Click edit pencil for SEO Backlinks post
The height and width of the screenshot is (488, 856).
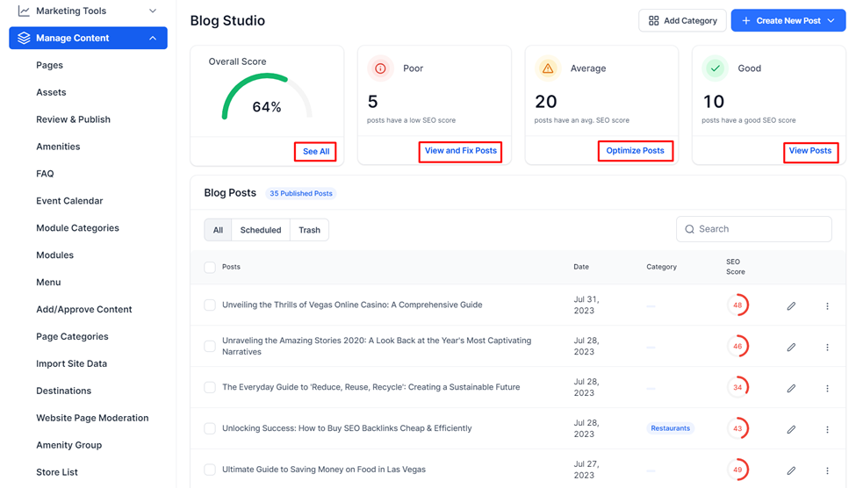click(x=791, y=429)
